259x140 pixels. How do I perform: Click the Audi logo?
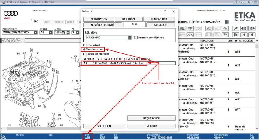11,15
